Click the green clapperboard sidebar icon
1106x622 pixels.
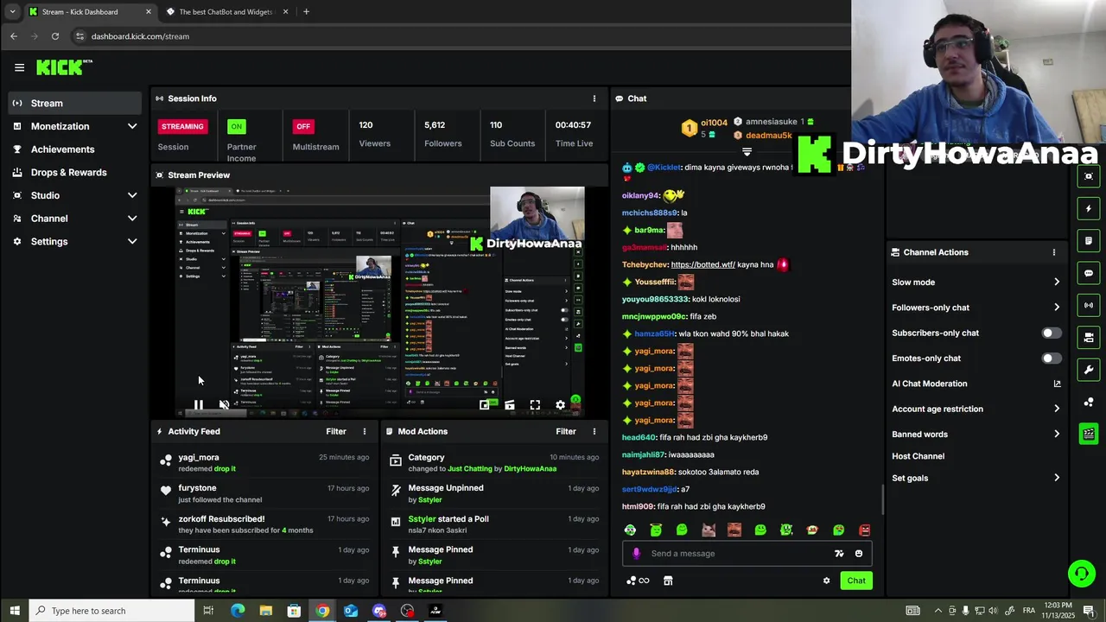click(1089, 434)
